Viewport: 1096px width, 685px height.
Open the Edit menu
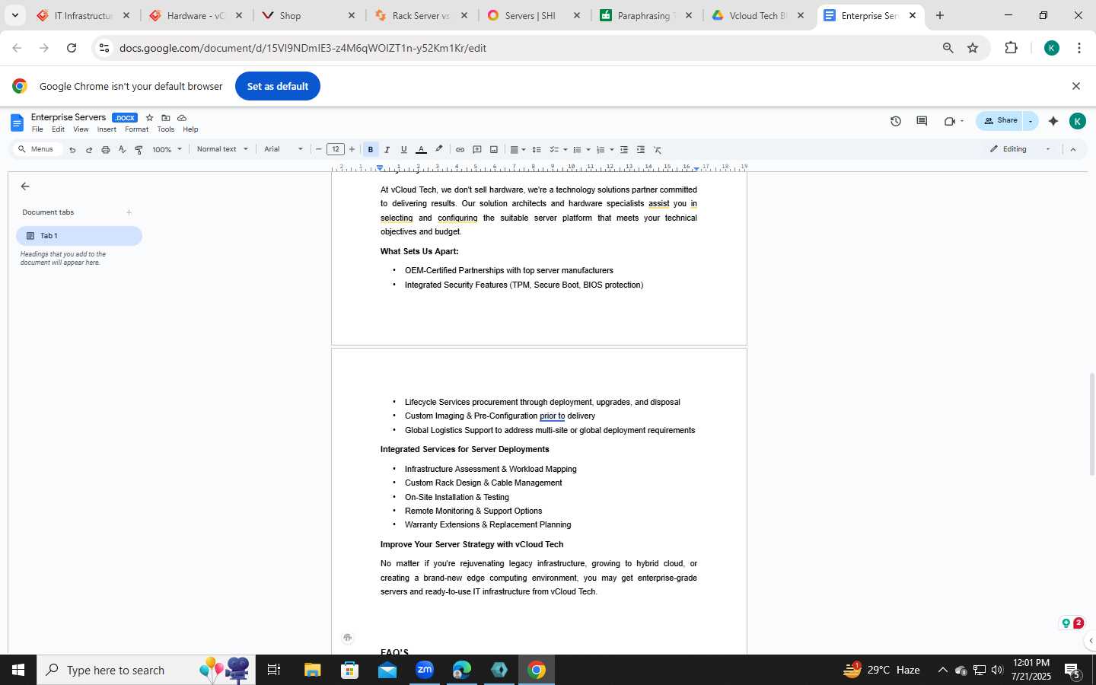tap(58, 129)
